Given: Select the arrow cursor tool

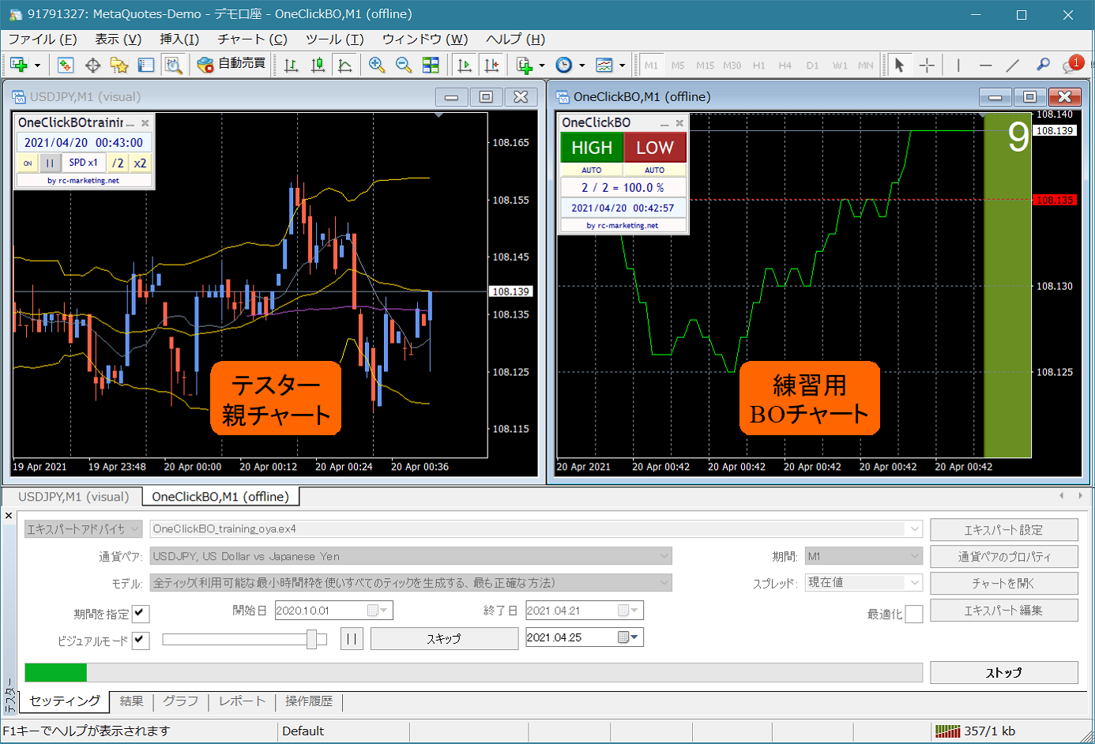Looking at the screenshot, I should [x=899, y=65].
